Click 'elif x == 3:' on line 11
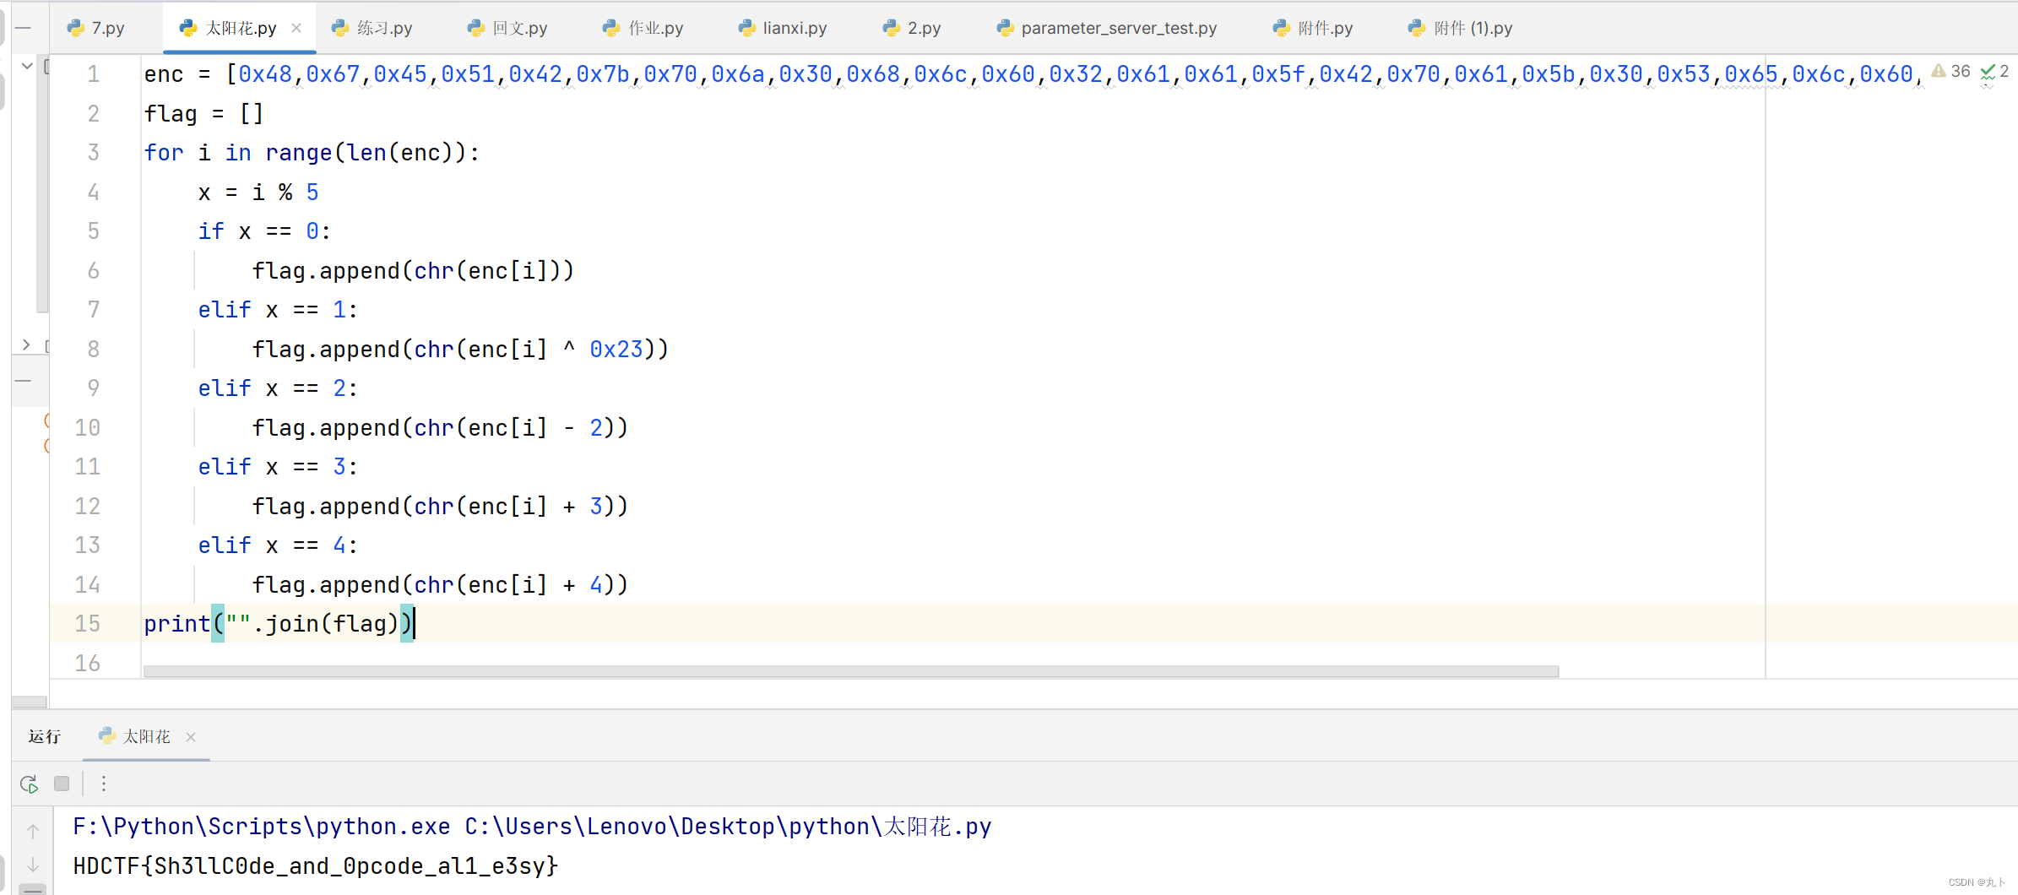Screen dimensions: 2018x895 [278, 467]
